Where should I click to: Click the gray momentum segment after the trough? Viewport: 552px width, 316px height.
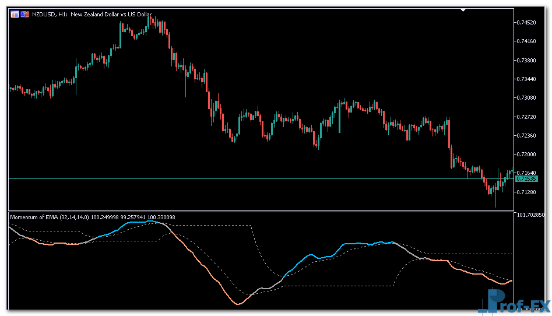[x=265, y=288]
